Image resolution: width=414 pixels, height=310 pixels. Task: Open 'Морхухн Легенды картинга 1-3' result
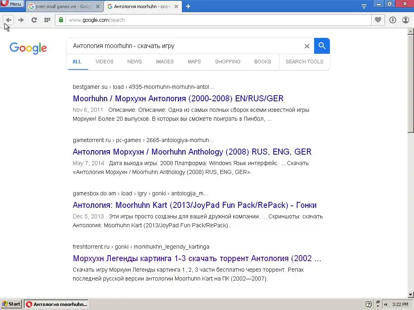(197, 258)
